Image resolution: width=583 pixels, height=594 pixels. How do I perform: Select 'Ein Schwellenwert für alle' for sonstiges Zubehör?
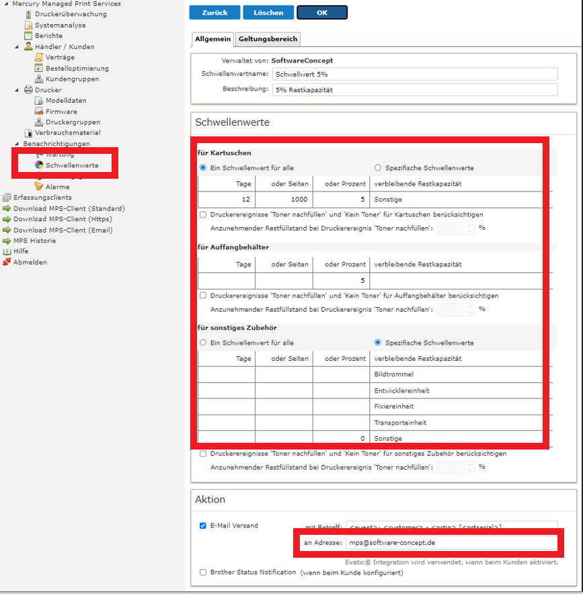pos(203,343)
